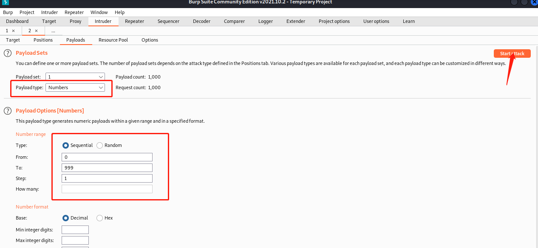Open the Payload type dropdown showing Numbers

point(101,87)
